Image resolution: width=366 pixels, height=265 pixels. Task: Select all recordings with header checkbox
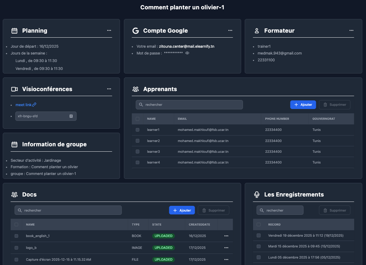[258, 224]
